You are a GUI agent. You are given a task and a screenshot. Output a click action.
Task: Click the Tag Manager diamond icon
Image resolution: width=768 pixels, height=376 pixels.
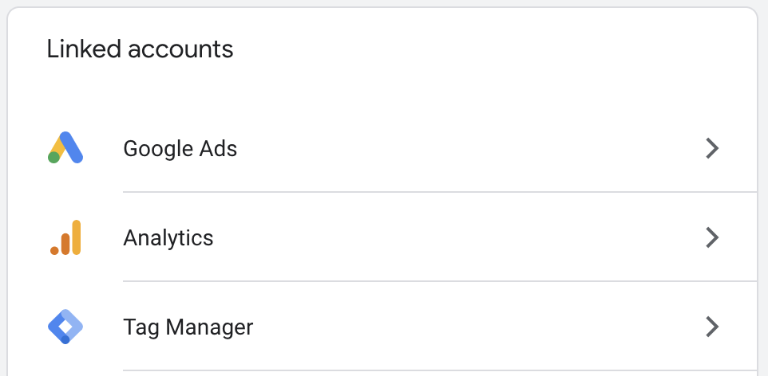pyautogui.click(x=65, y=327)
